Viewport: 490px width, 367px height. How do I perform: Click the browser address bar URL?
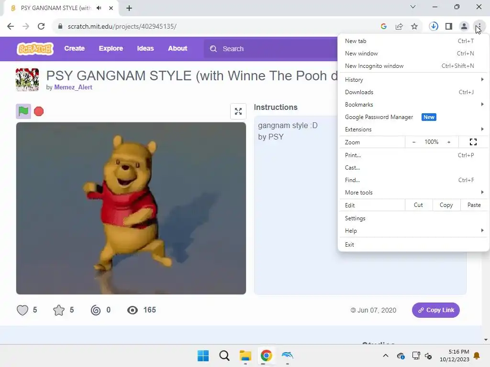click(x=122, y=27)
